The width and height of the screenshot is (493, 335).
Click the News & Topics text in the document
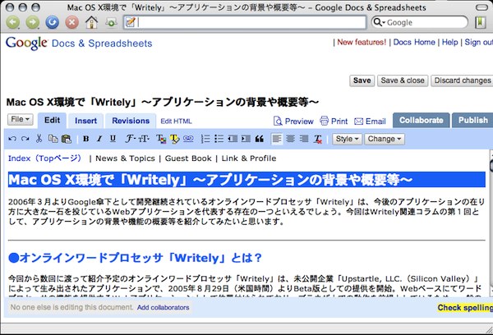[125, 158]
